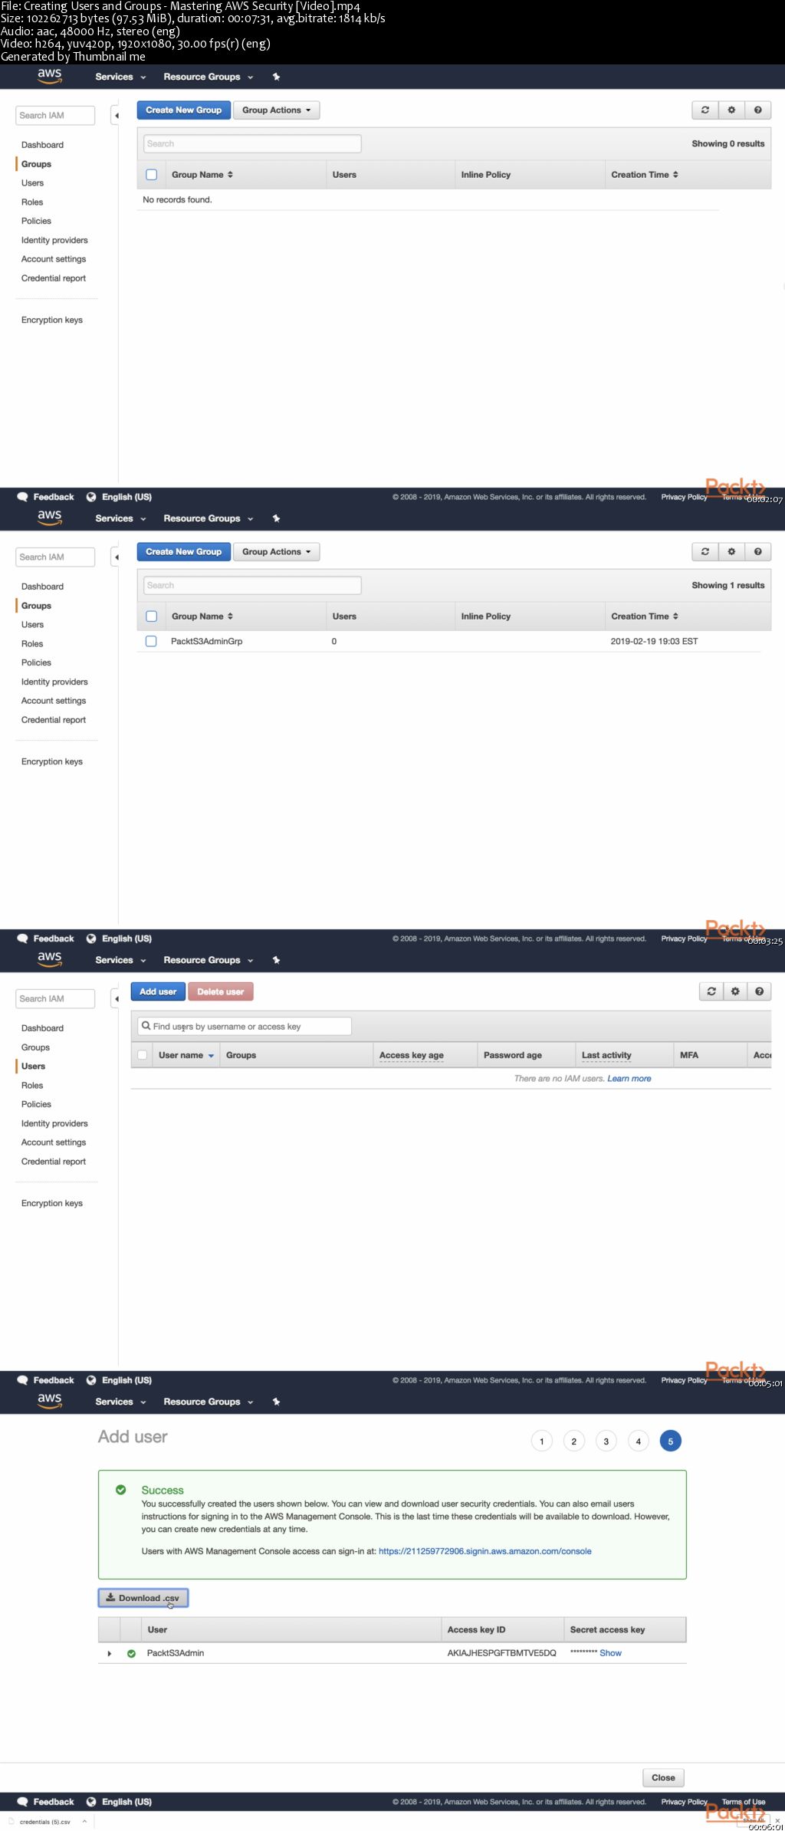Open Dashboard in sidebar of empty Groups page

pos(42,145)
